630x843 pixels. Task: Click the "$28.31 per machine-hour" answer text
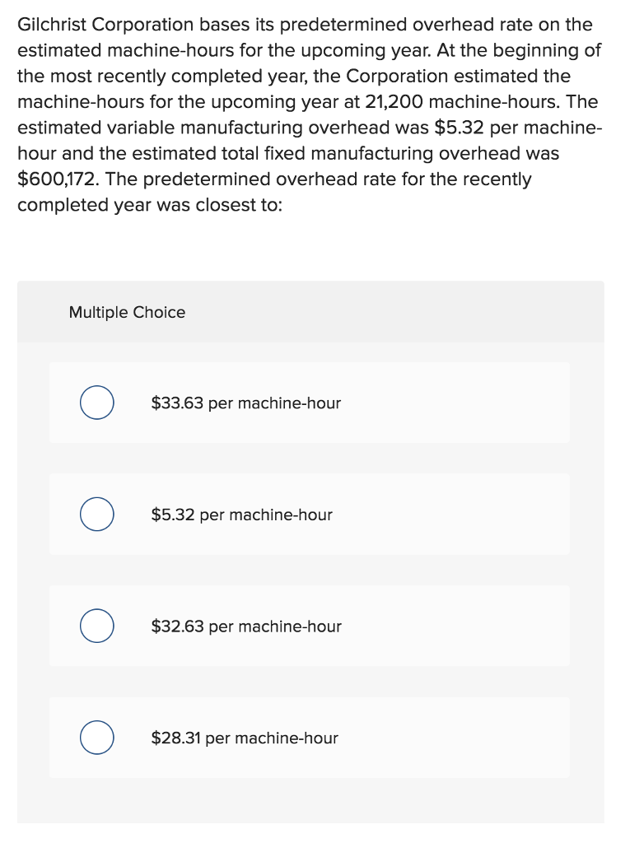(244, 738)
